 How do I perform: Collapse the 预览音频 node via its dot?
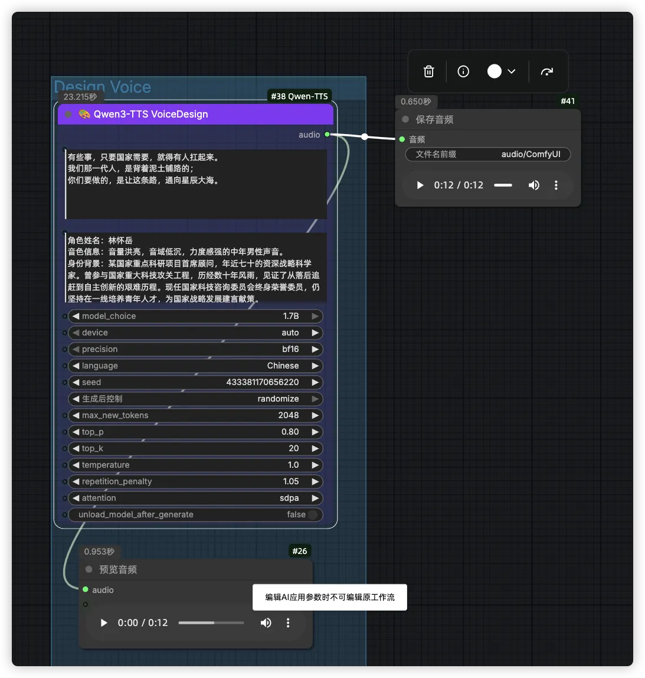[x=89, y=569]
